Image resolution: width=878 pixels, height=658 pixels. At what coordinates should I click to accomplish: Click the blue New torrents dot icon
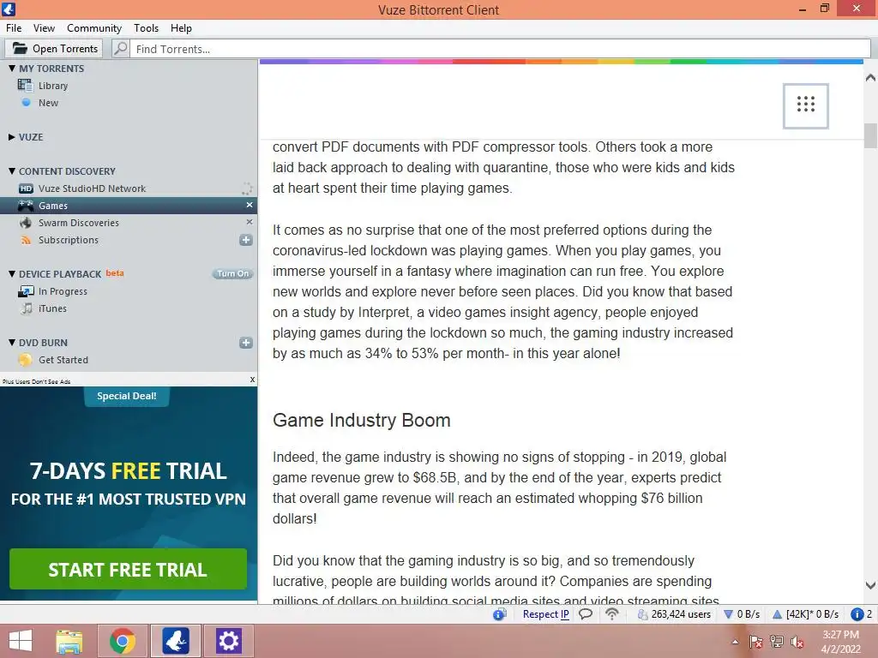(x=26, y=103)
